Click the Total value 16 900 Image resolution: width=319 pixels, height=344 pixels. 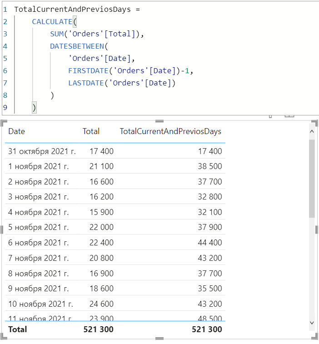tap(101, 274)
